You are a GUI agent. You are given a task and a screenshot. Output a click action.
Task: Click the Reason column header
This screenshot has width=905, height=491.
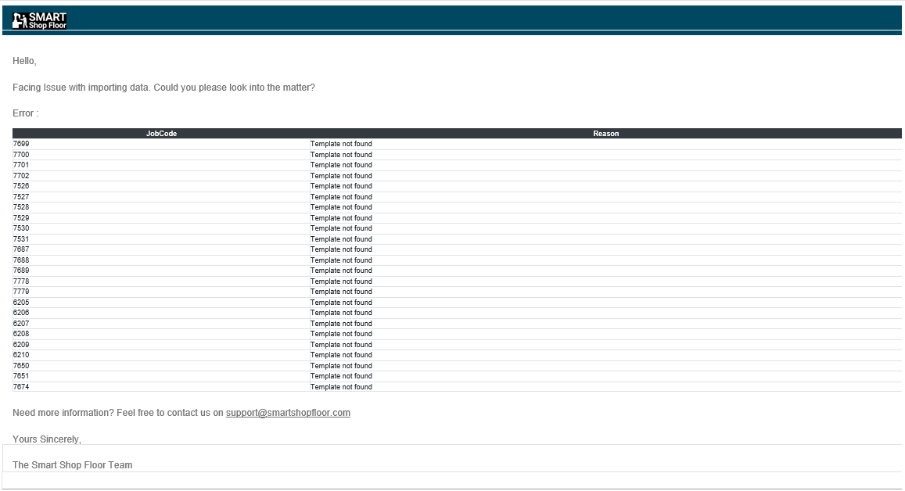(x=605, y=134)
